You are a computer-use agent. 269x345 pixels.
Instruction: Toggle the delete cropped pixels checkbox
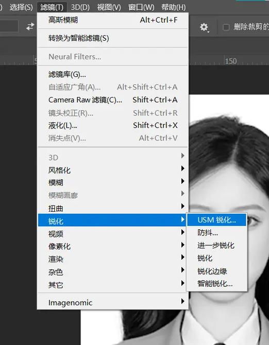[x=226, y=27]
